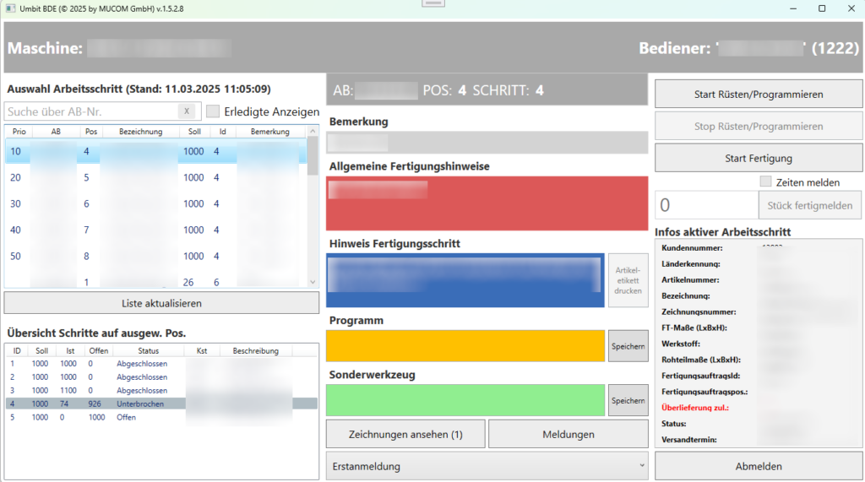The image size is (865, 482).
Task: Click the Umbit BDE app icon in title bar
Action: click(10, 8)
